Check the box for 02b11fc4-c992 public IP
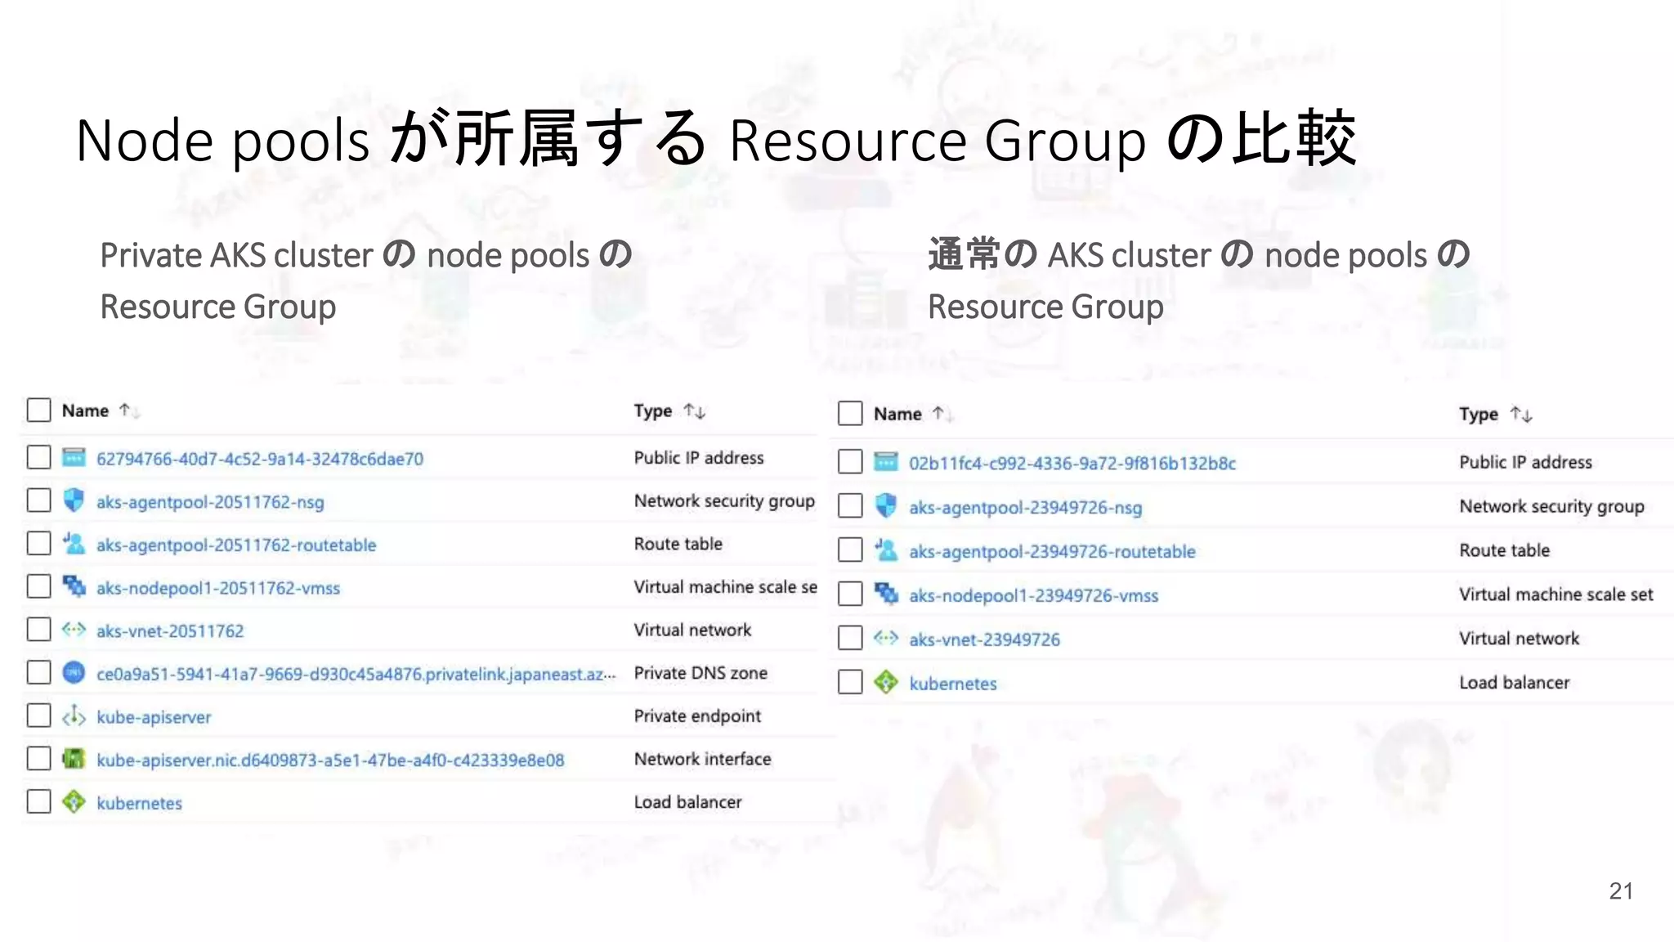Viewport: 1674px width, 942px height. click(850, 461)
